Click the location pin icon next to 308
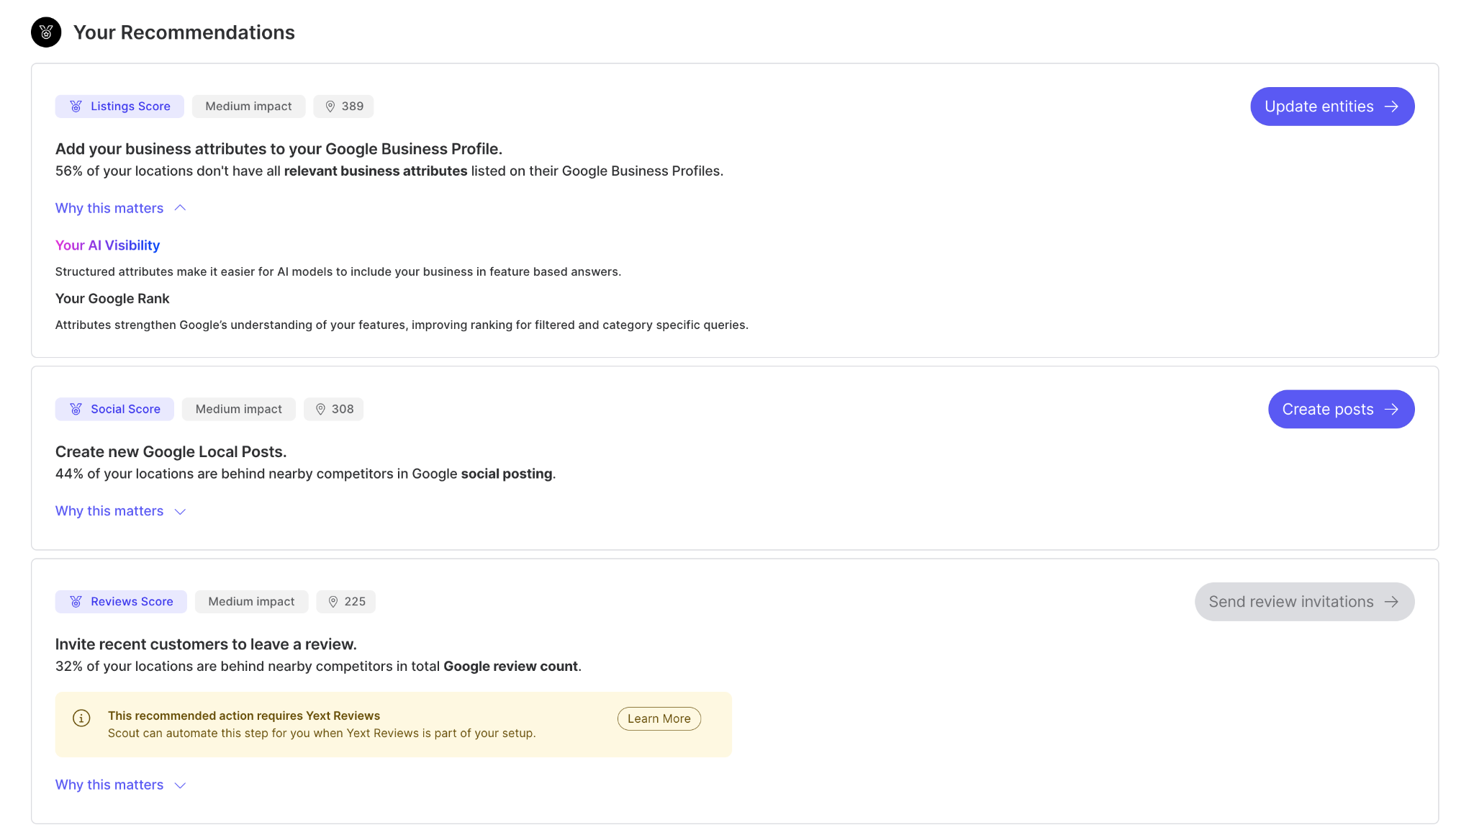This screenshot has height=830, width=1474. 320,410
